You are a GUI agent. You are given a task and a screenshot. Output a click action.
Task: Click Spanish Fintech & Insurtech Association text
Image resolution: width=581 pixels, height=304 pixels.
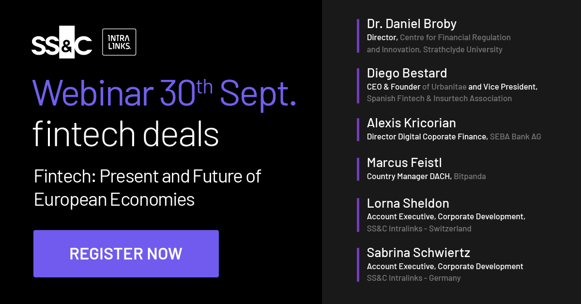coord(439,98)
